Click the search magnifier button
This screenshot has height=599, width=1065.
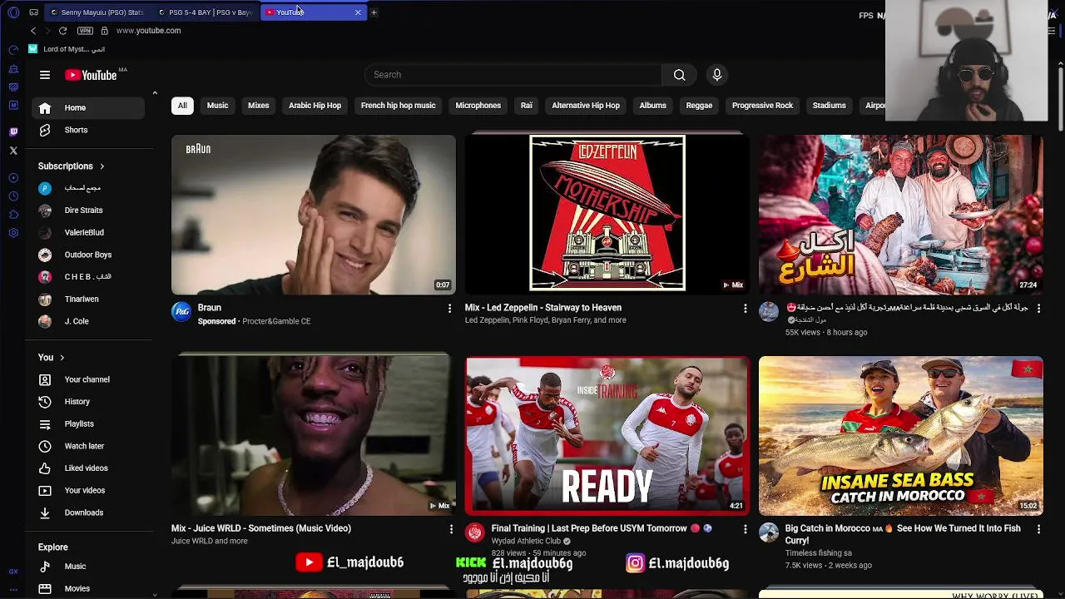(x=679, y=75)
